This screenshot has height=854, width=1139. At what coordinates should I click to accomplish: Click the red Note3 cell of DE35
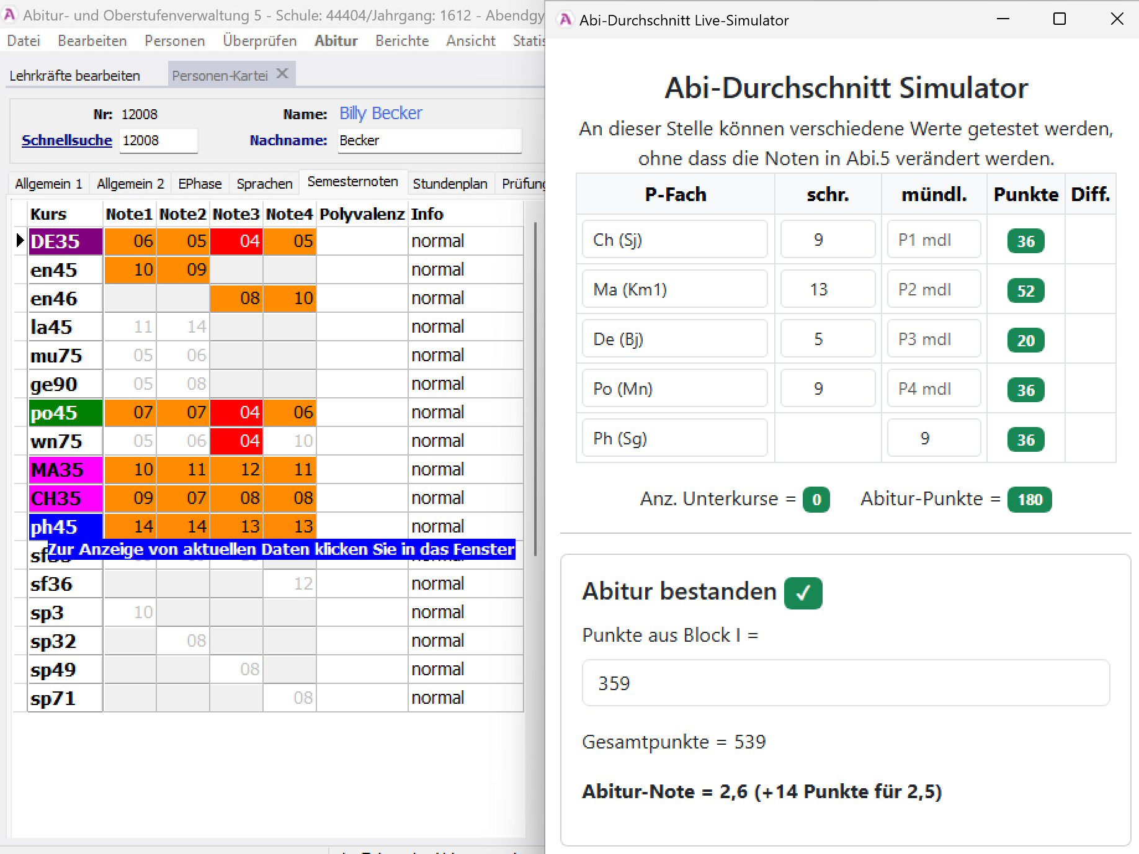click(236, 241)
